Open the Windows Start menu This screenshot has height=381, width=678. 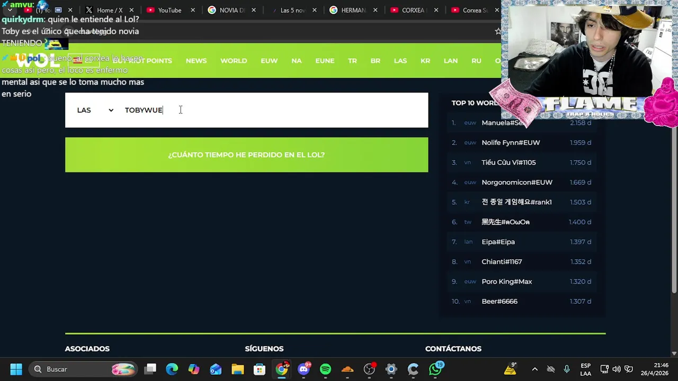16,369
